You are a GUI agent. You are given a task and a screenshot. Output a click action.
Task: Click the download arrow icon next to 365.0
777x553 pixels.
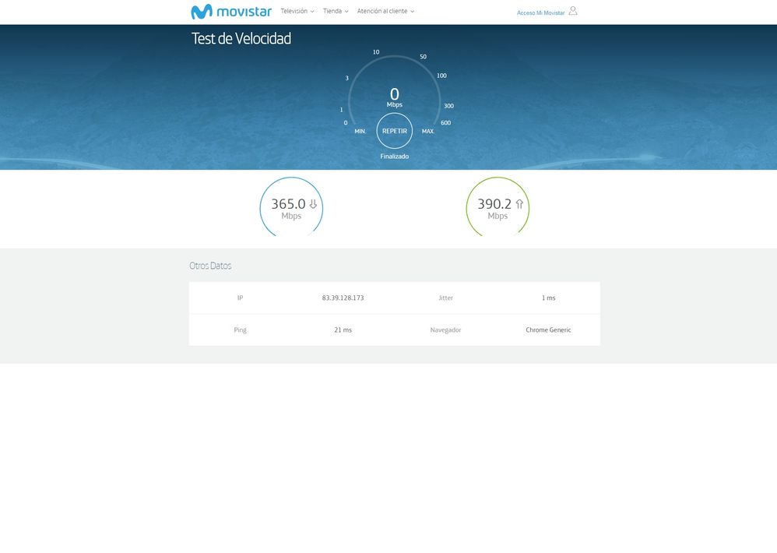pos(313,203)
